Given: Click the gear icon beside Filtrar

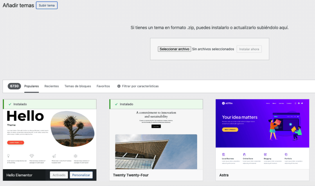Looking at the screenshot, I should tap(119, 86).
